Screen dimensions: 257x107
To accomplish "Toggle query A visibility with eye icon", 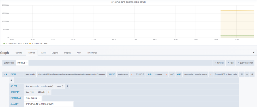I will click(247, 74).
